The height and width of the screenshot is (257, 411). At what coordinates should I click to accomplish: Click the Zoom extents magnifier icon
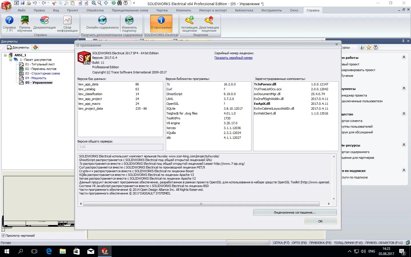[94, 3]
